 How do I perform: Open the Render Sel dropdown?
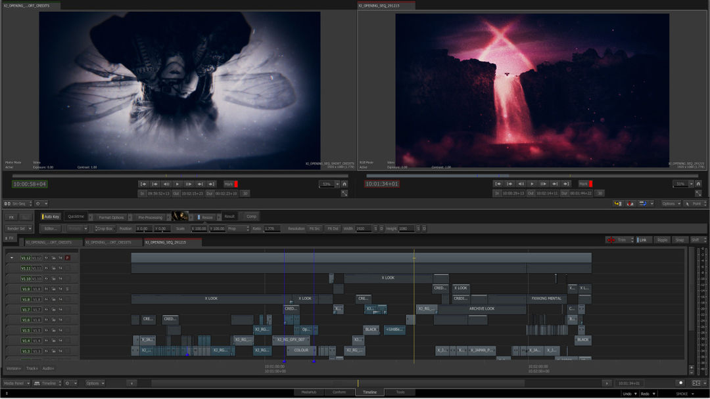pos(18,228)
